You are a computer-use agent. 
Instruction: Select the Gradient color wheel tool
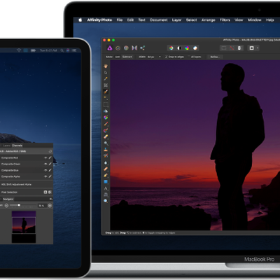click(106, 118)
